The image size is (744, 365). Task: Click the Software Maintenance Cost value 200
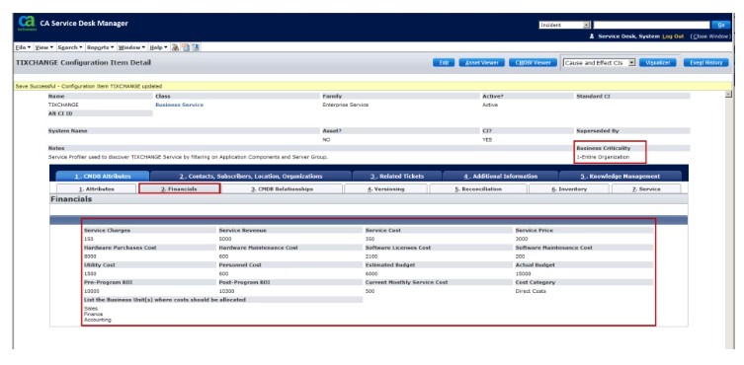(520, 256)
